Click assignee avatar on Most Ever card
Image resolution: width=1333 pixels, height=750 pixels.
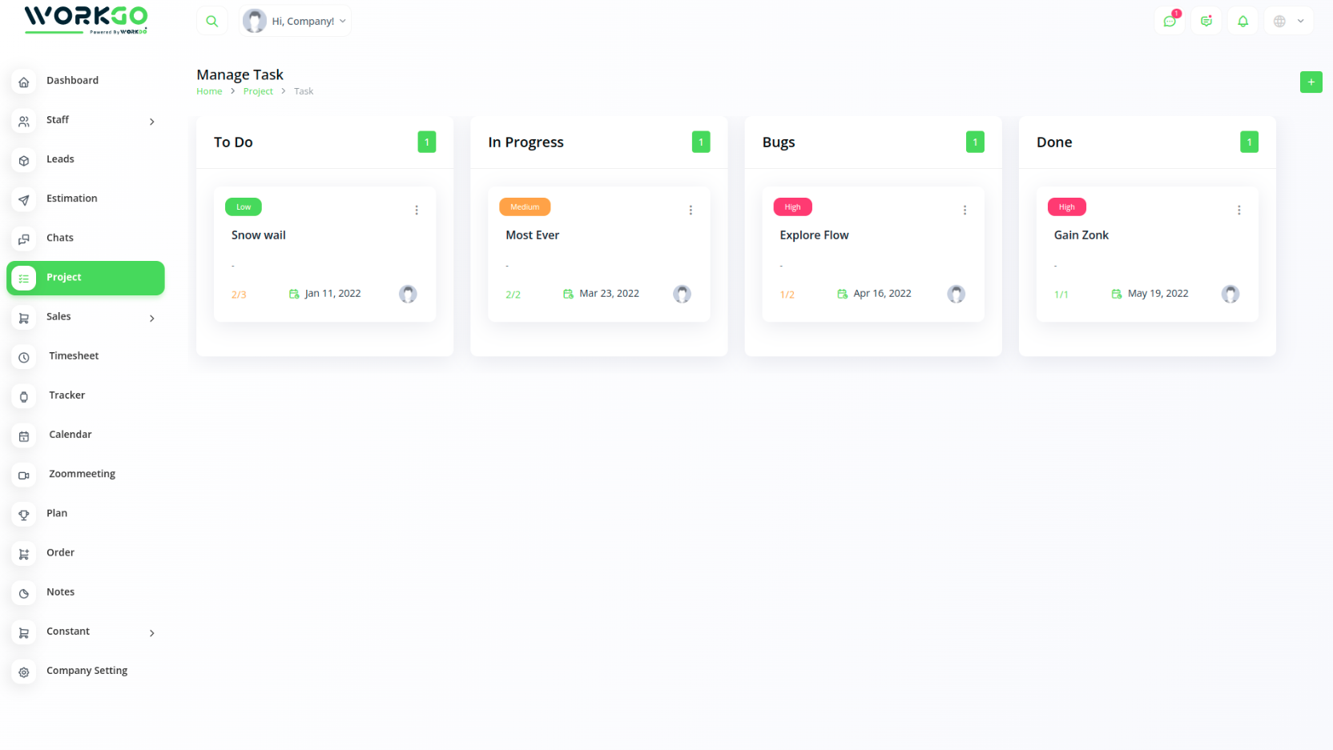682,295
